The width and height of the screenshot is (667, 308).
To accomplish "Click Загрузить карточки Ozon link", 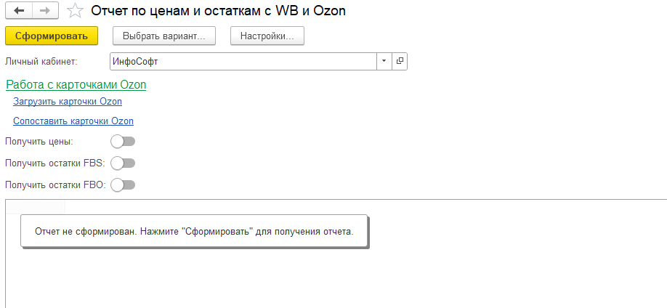I will point(68,102).
